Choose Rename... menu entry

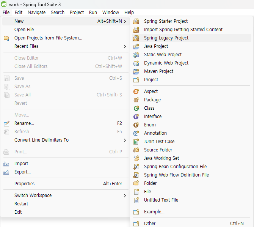click(x=66, y=123)
